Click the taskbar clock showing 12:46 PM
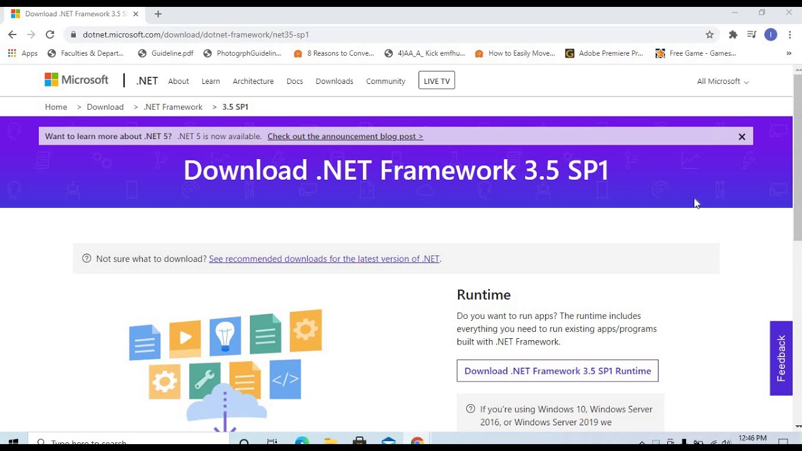Viewport: 802px width, 451px height. tap(753, 438)
